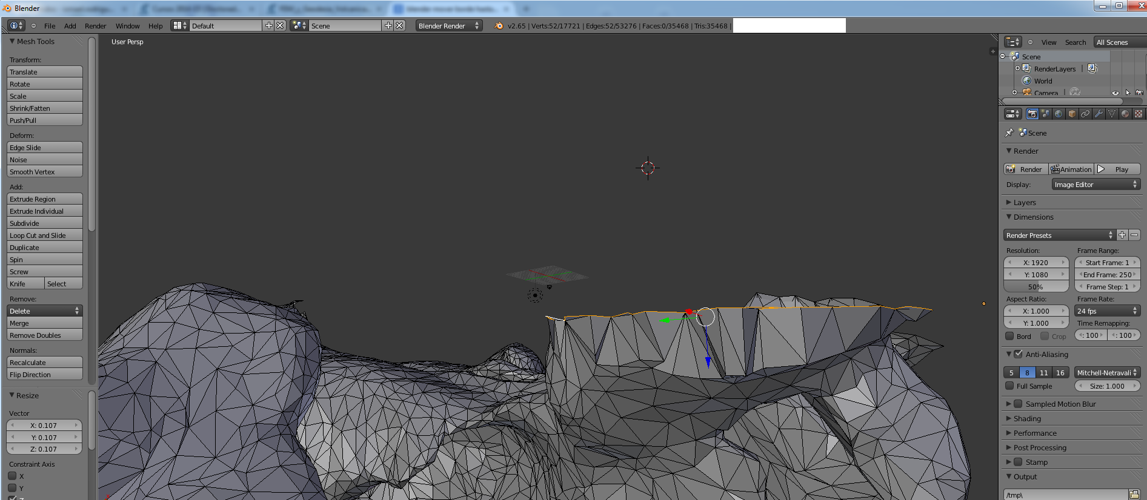Click the pin icon beside Scene

(1009, 133)
